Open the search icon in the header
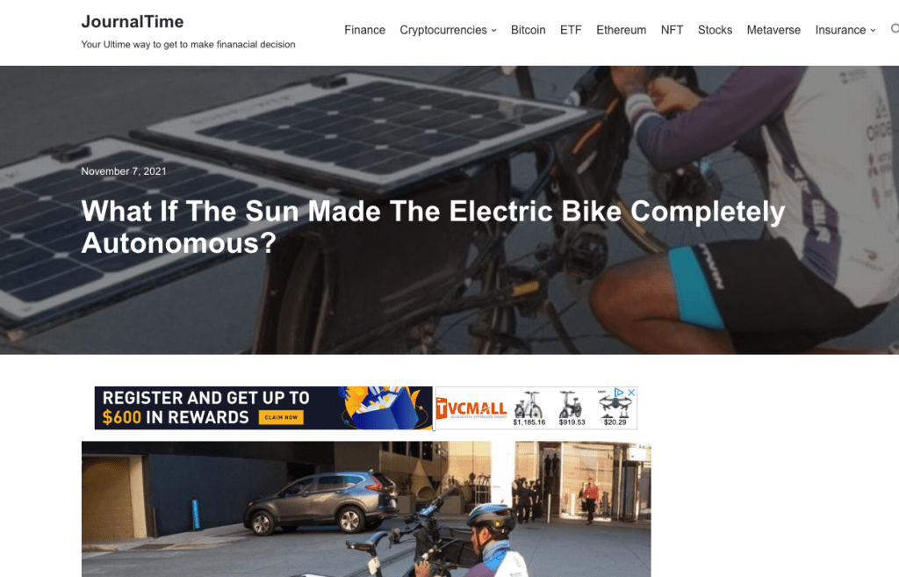Viewport: 899px width, 577px height. coord(895,29)
